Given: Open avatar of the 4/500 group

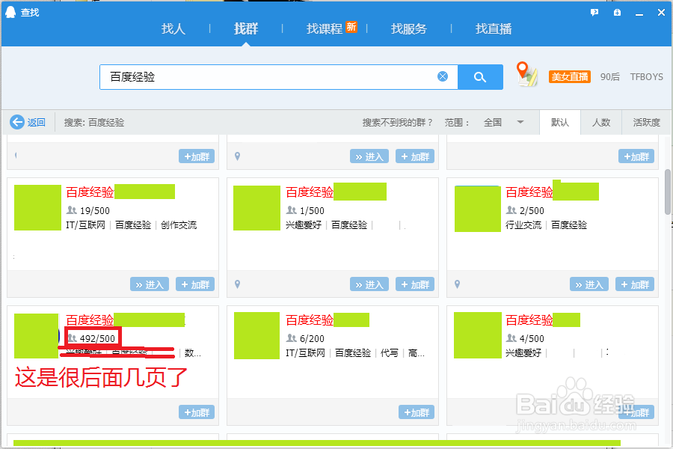Looking at the screenshot, I should point(478,335).
